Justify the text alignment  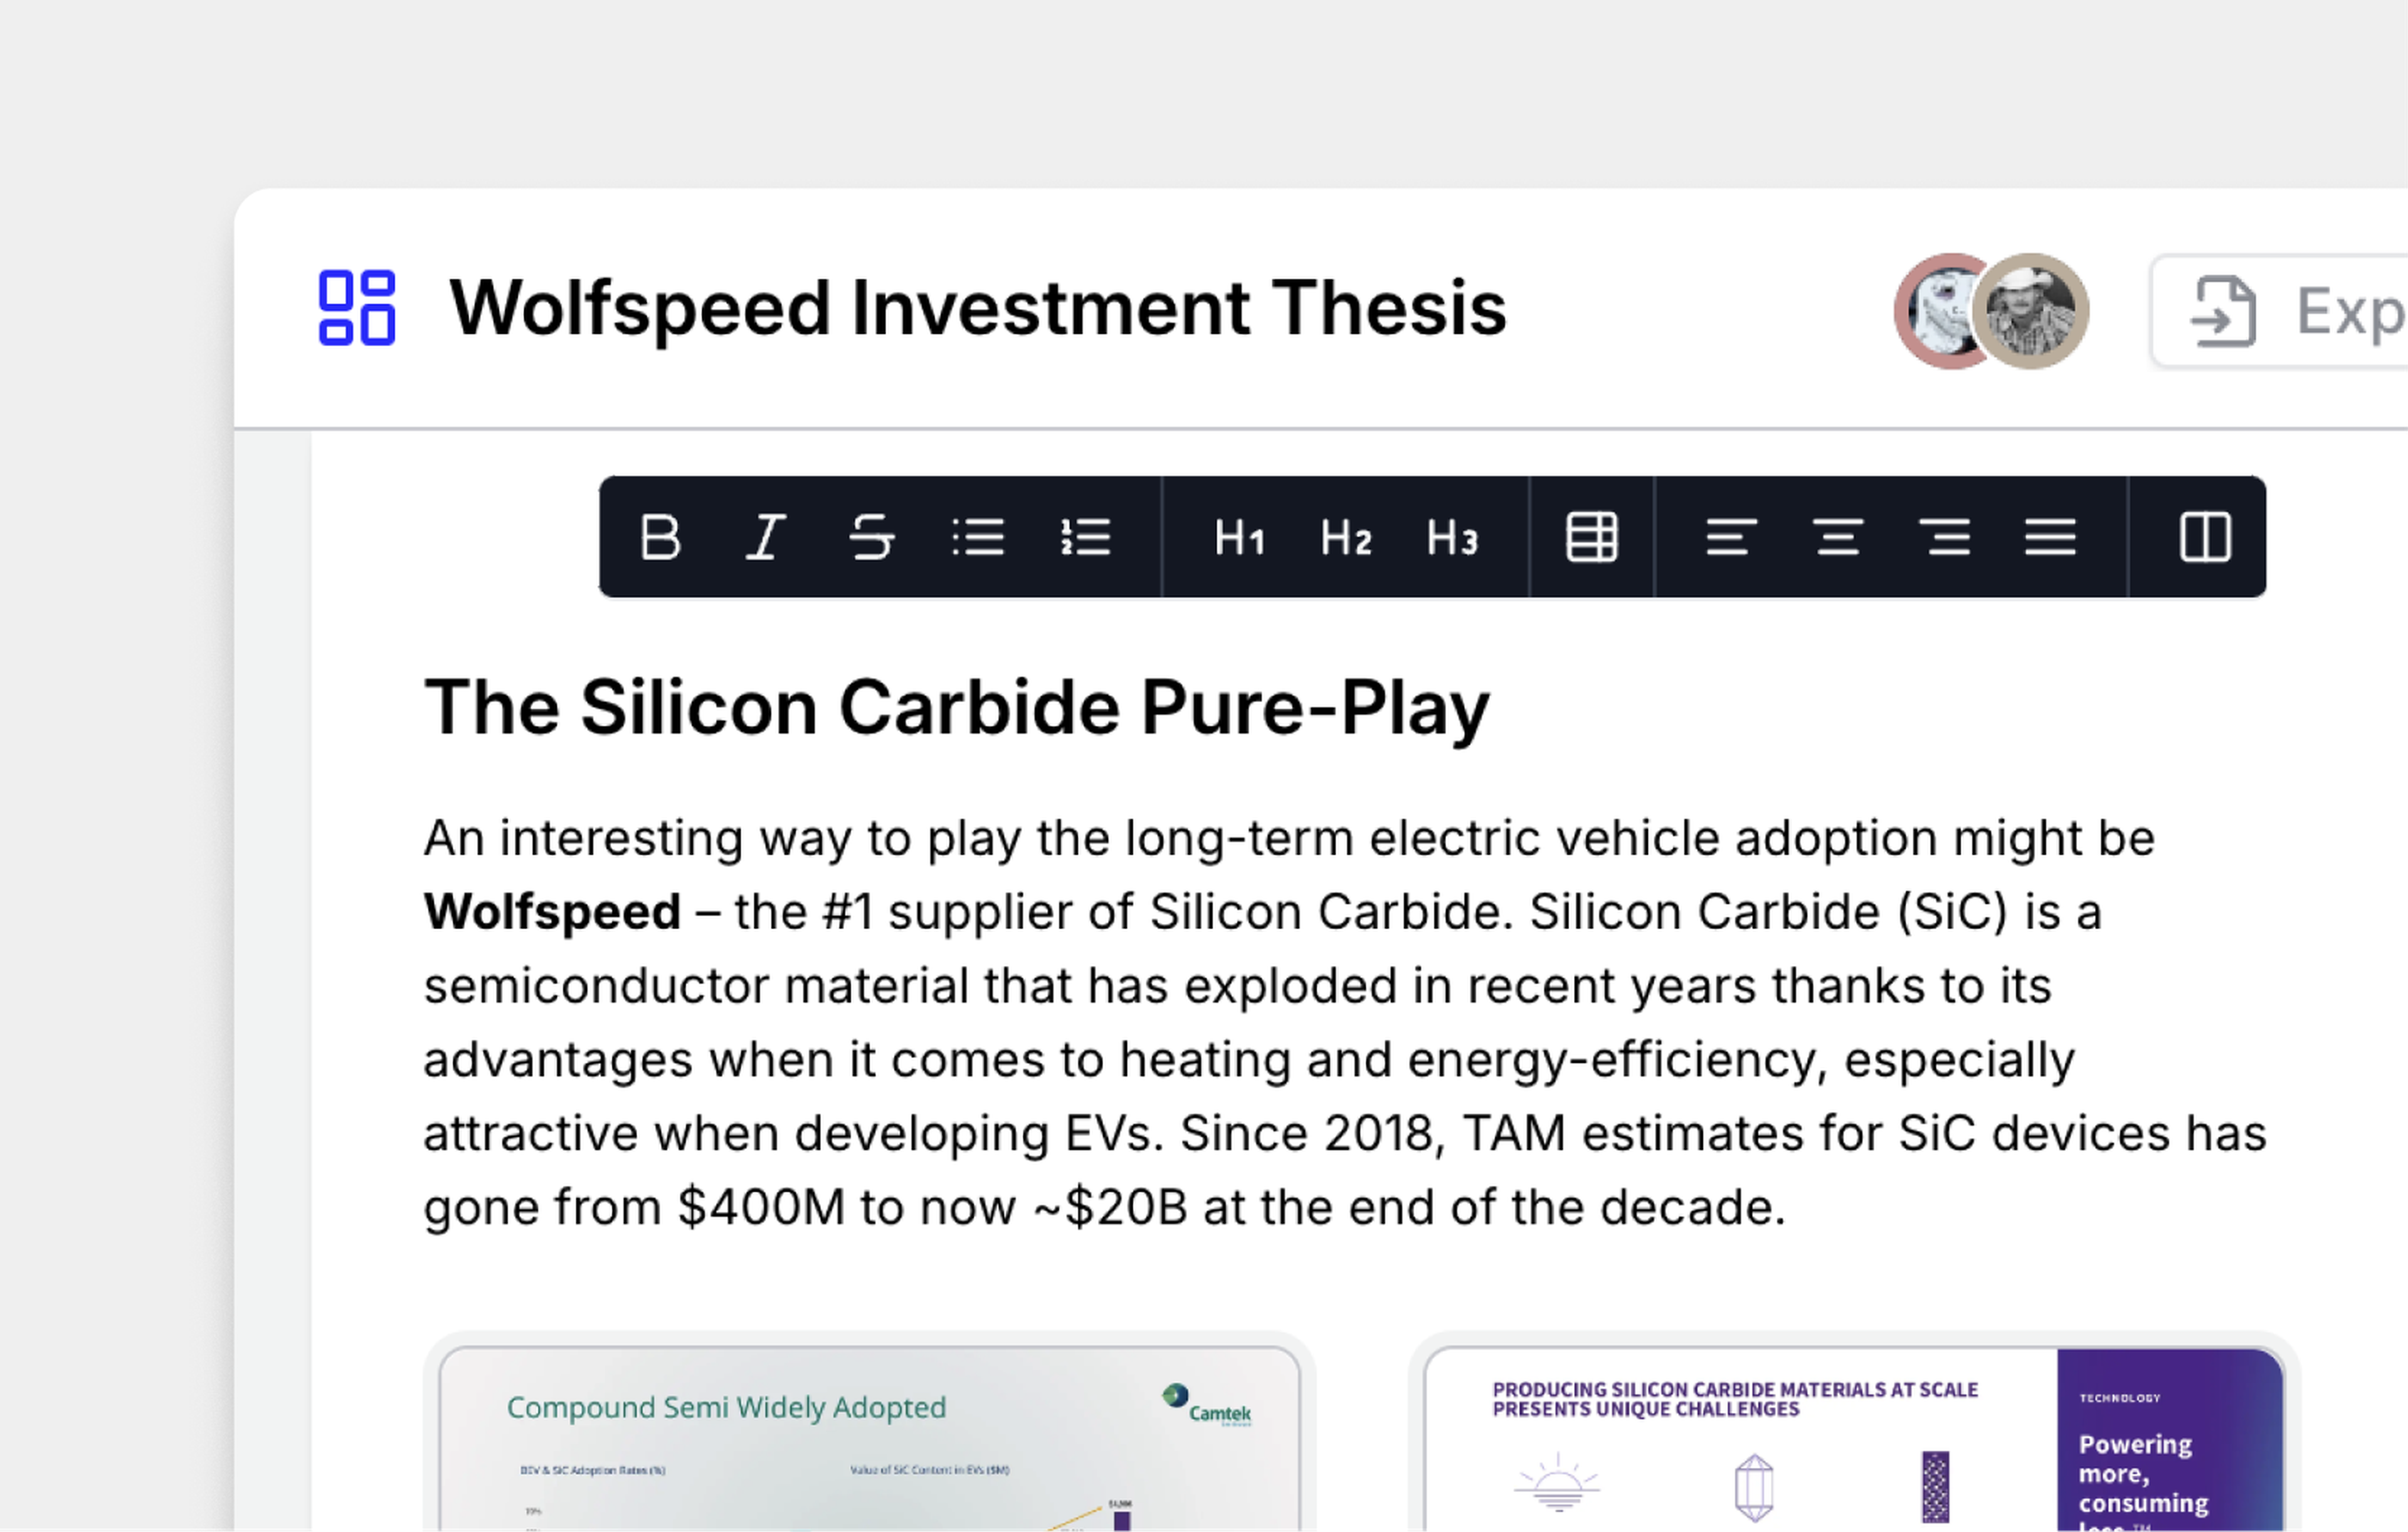pyautogui.click(x=2050, y=538)
